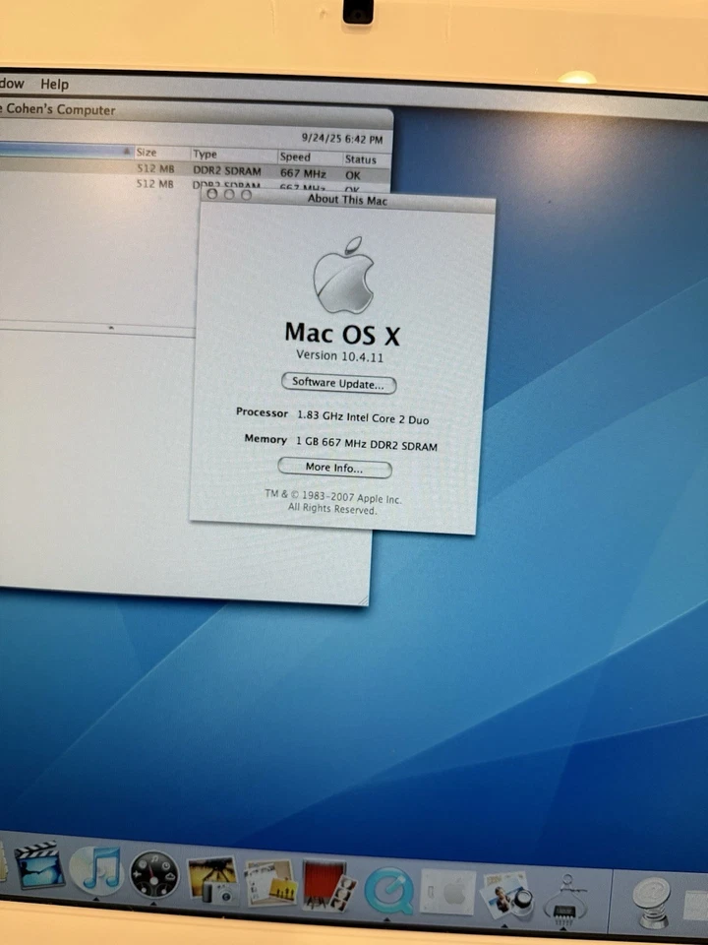Screen dimensions: 708x945
Task: Select the first 512 MB memory row
Action: tap(195, 170)
